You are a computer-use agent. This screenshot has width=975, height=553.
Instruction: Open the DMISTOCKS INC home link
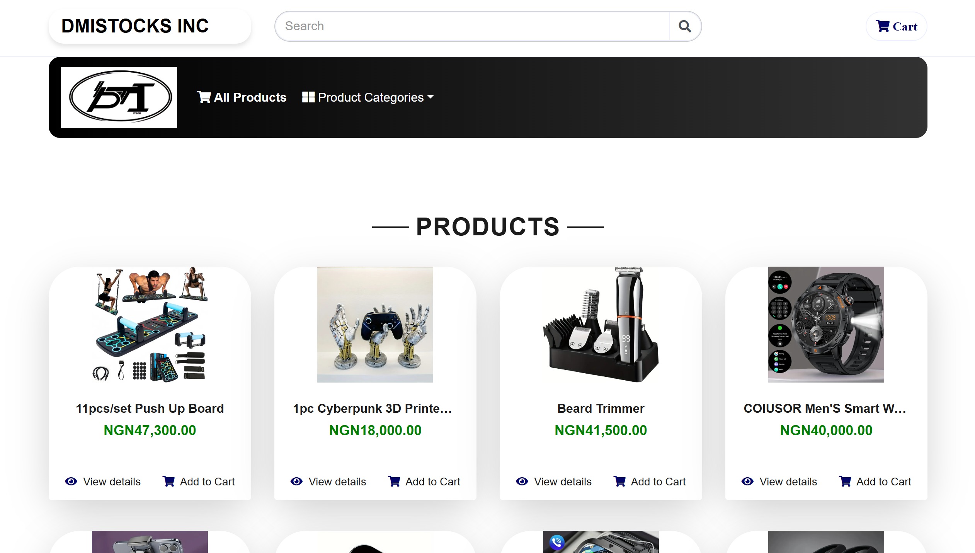tap(135, 26)
